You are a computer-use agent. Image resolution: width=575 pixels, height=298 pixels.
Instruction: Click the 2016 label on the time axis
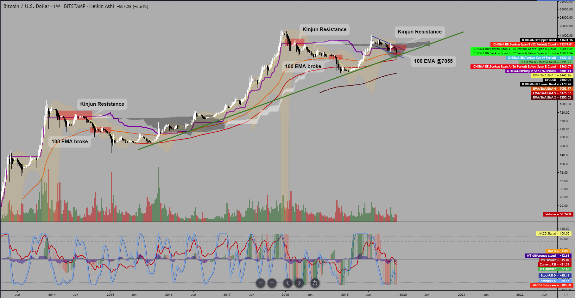pos(169,295)
